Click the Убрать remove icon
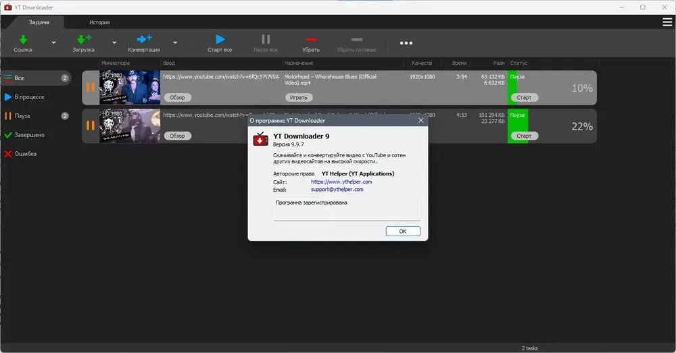The height and width of the screenshot is (353, 676). click(x=311, y=40)
